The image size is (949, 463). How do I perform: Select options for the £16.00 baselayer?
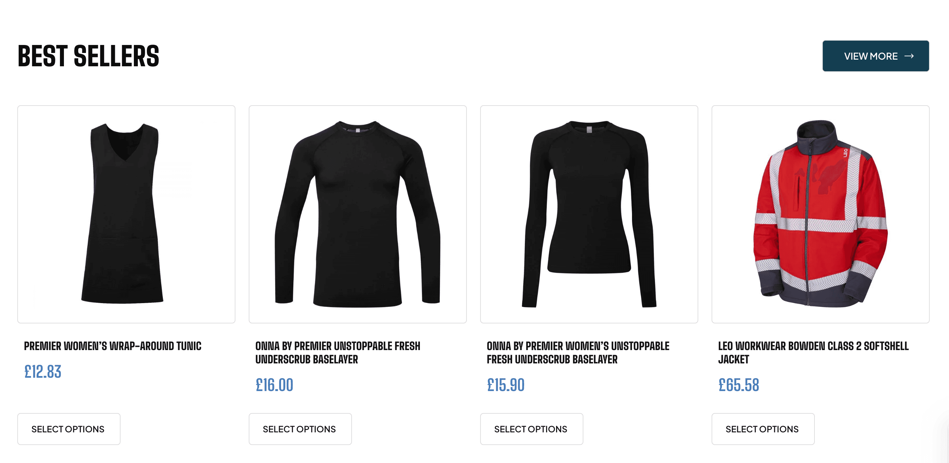(300, 429)
